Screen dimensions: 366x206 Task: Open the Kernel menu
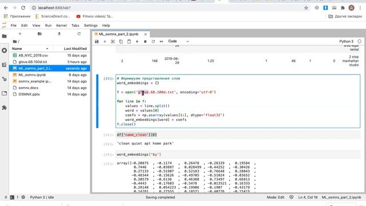pos(61,25)
